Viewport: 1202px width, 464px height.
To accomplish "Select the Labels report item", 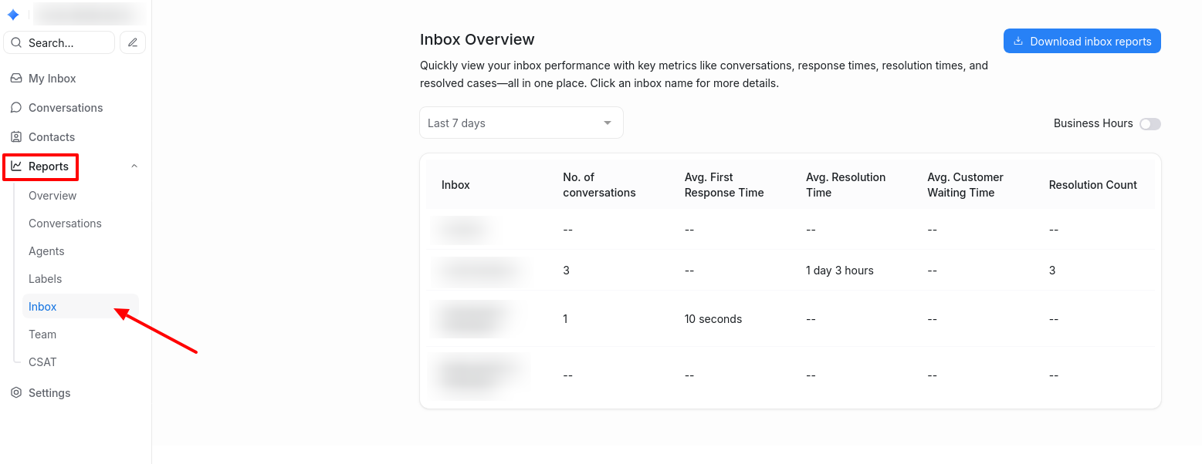I will point(45,279).
